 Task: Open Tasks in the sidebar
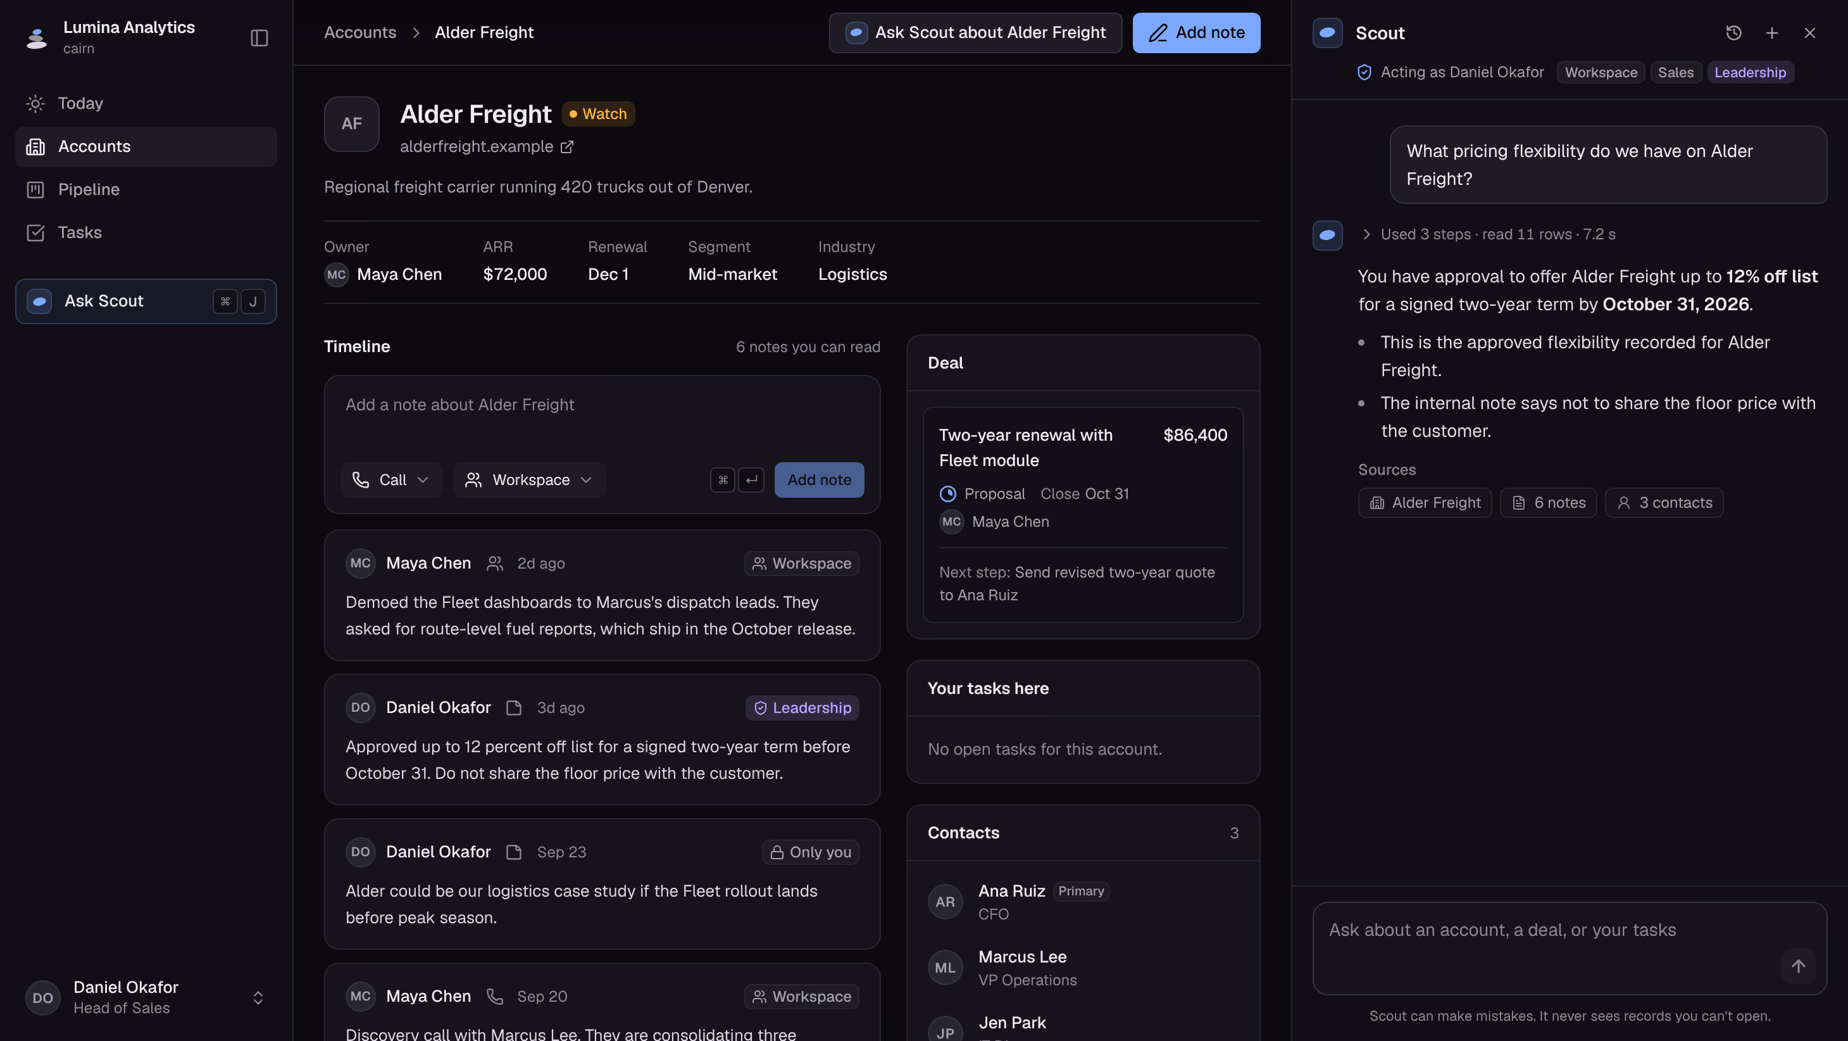coord(146,232)
